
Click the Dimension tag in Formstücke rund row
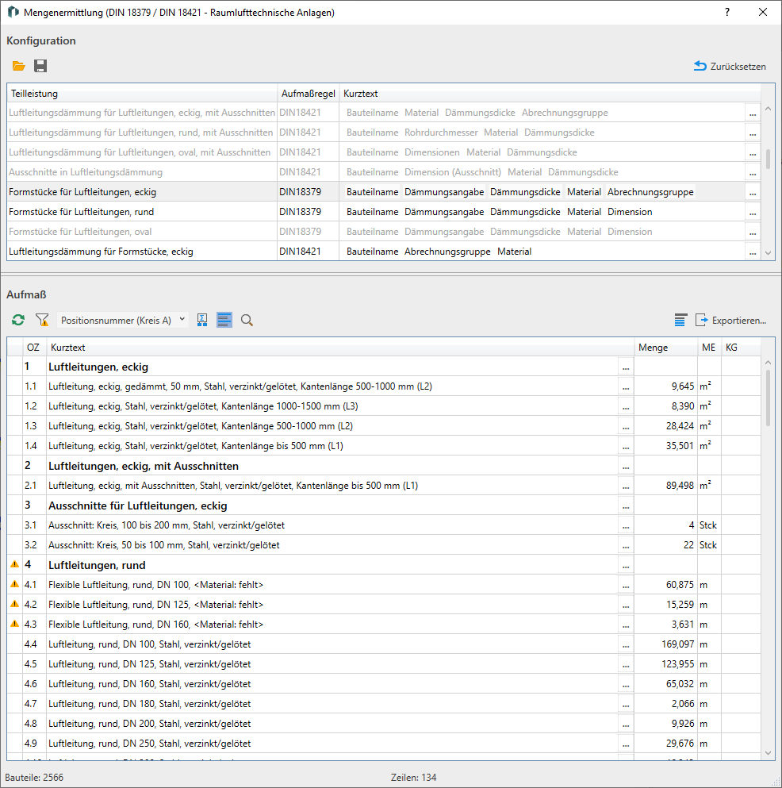click(x=630, y=212)
